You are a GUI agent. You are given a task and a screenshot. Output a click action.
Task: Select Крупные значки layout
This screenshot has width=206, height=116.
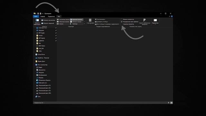point(77,19)
